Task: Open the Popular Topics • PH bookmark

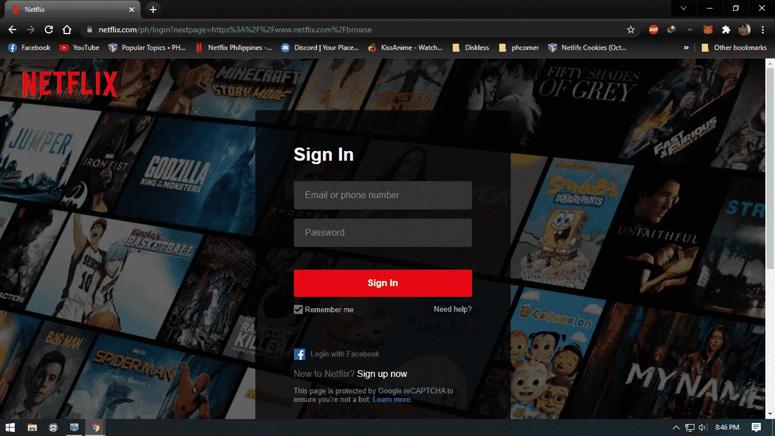Action: (147, 48)
